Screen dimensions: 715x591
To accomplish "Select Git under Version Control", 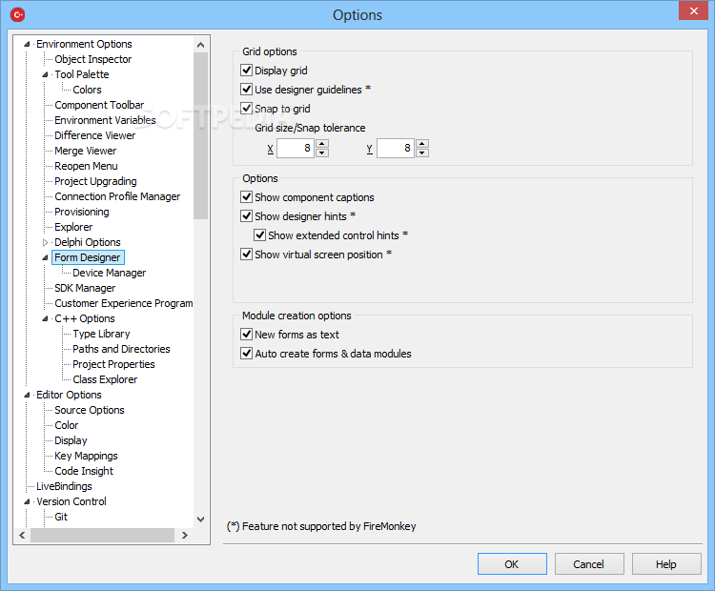I will coord(61,517).
